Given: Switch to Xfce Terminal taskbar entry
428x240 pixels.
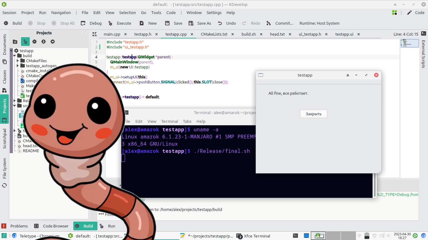Looking at the screenshot, I should (254, 236).
